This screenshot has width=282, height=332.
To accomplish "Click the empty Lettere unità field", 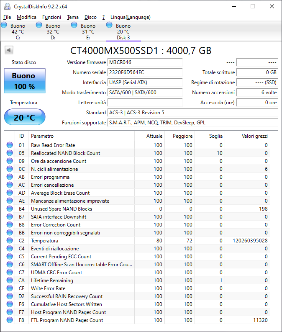I will point(145,103).
